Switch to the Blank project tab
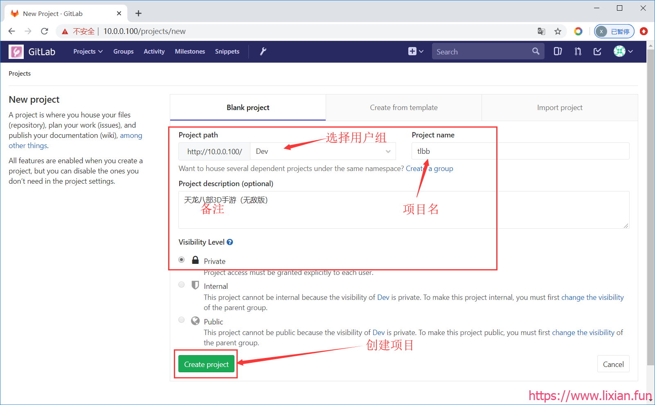The image size is (655, 405). [248, 108]
